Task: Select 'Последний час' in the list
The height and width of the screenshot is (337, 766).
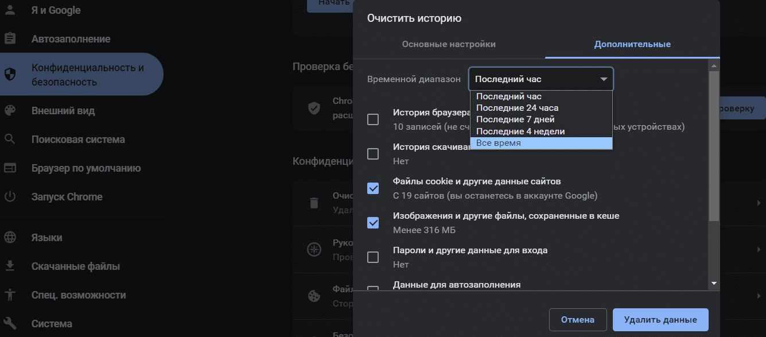Action: coord(541,96)
